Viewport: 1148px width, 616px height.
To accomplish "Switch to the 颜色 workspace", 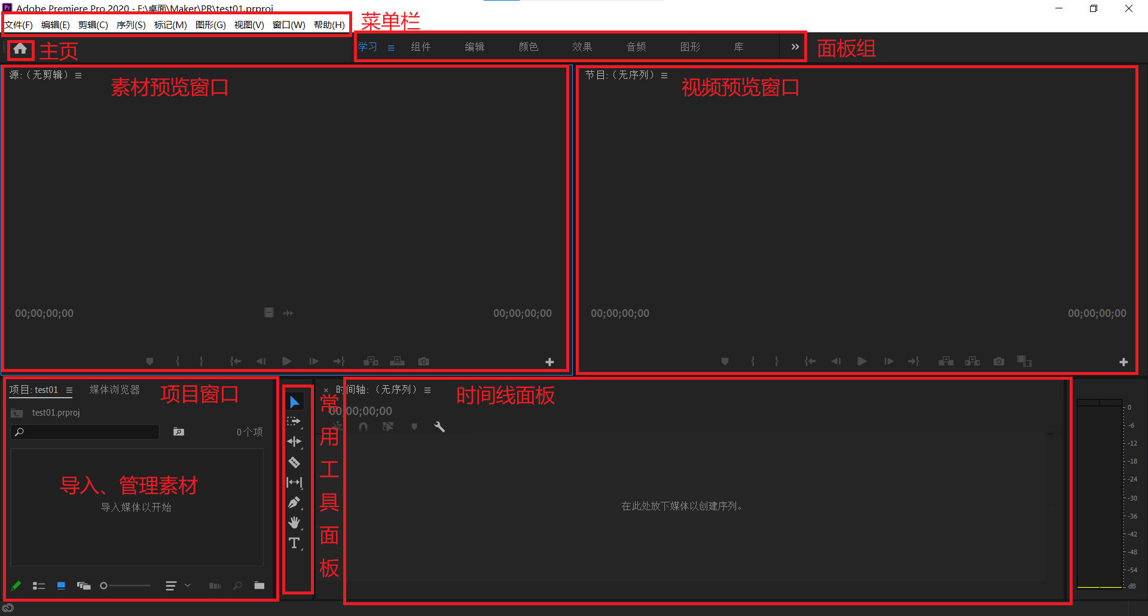I will coord(529,47).
